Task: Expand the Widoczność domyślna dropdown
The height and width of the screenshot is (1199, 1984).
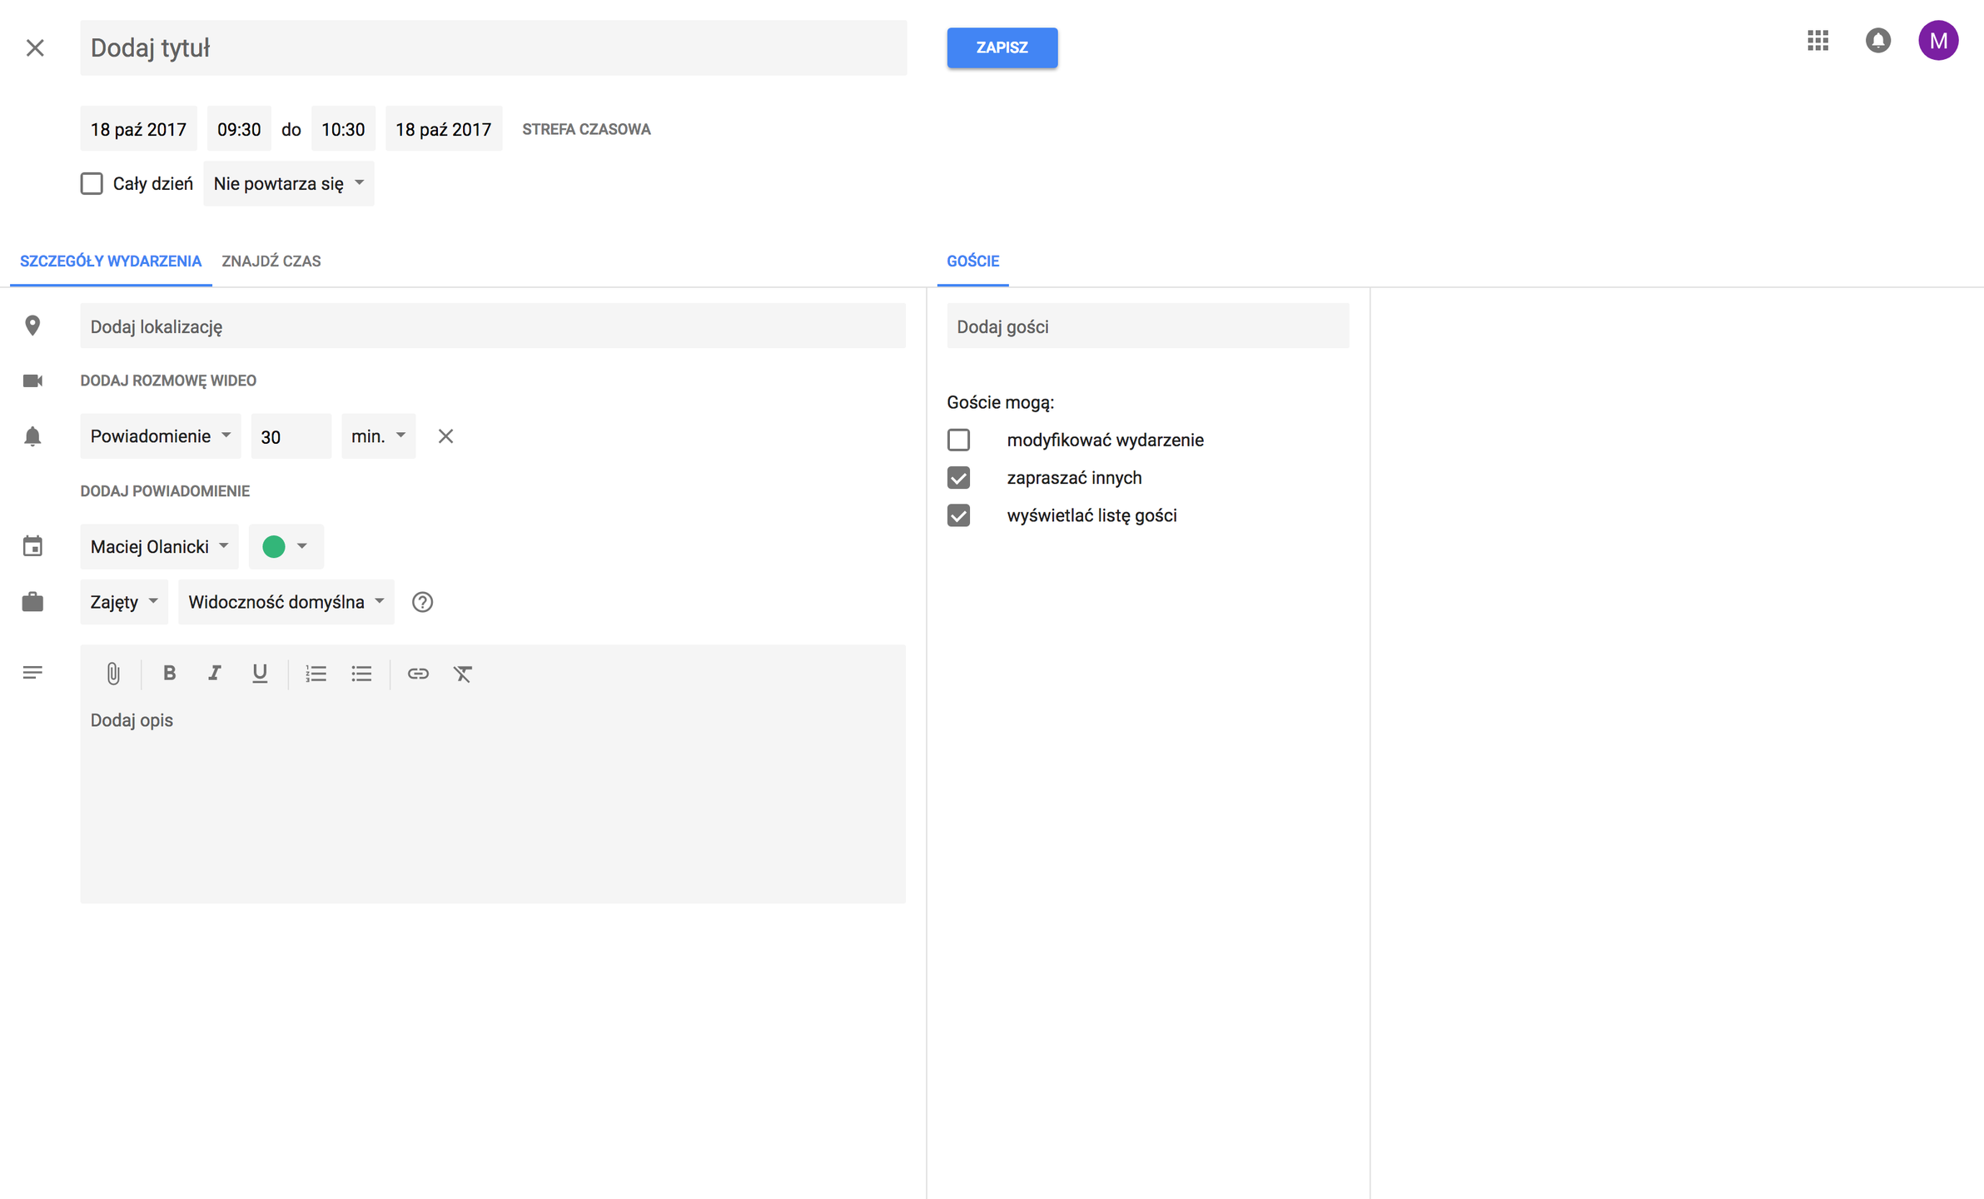Action: [x=286, y=602]
